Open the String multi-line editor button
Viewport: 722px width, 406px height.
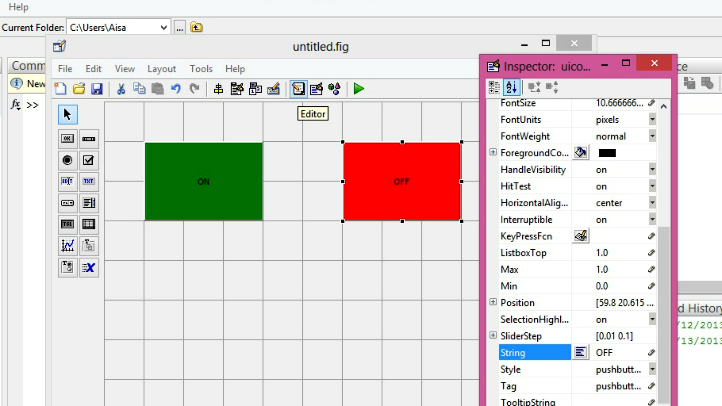pyautogui.click(x=580, y=352)
